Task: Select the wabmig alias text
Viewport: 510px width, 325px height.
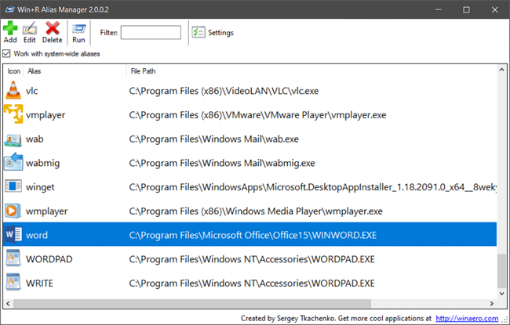Action: pos(43,163)
